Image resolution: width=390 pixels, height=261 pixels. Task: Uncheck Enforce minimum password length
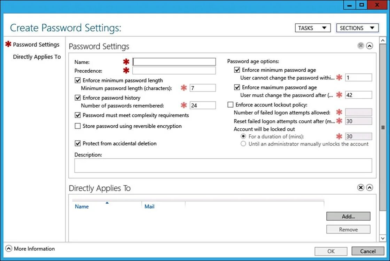pos(78,80)
